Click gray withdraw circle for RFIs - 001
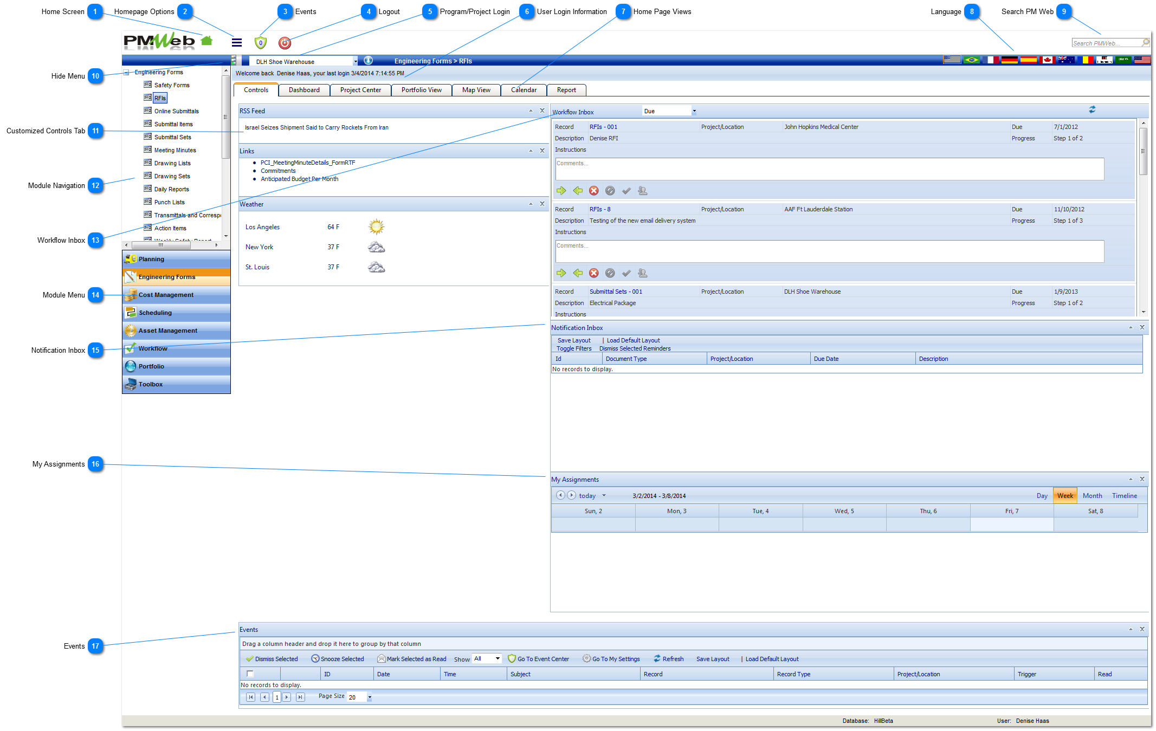 pyautogui.click(x=610, y=191)
